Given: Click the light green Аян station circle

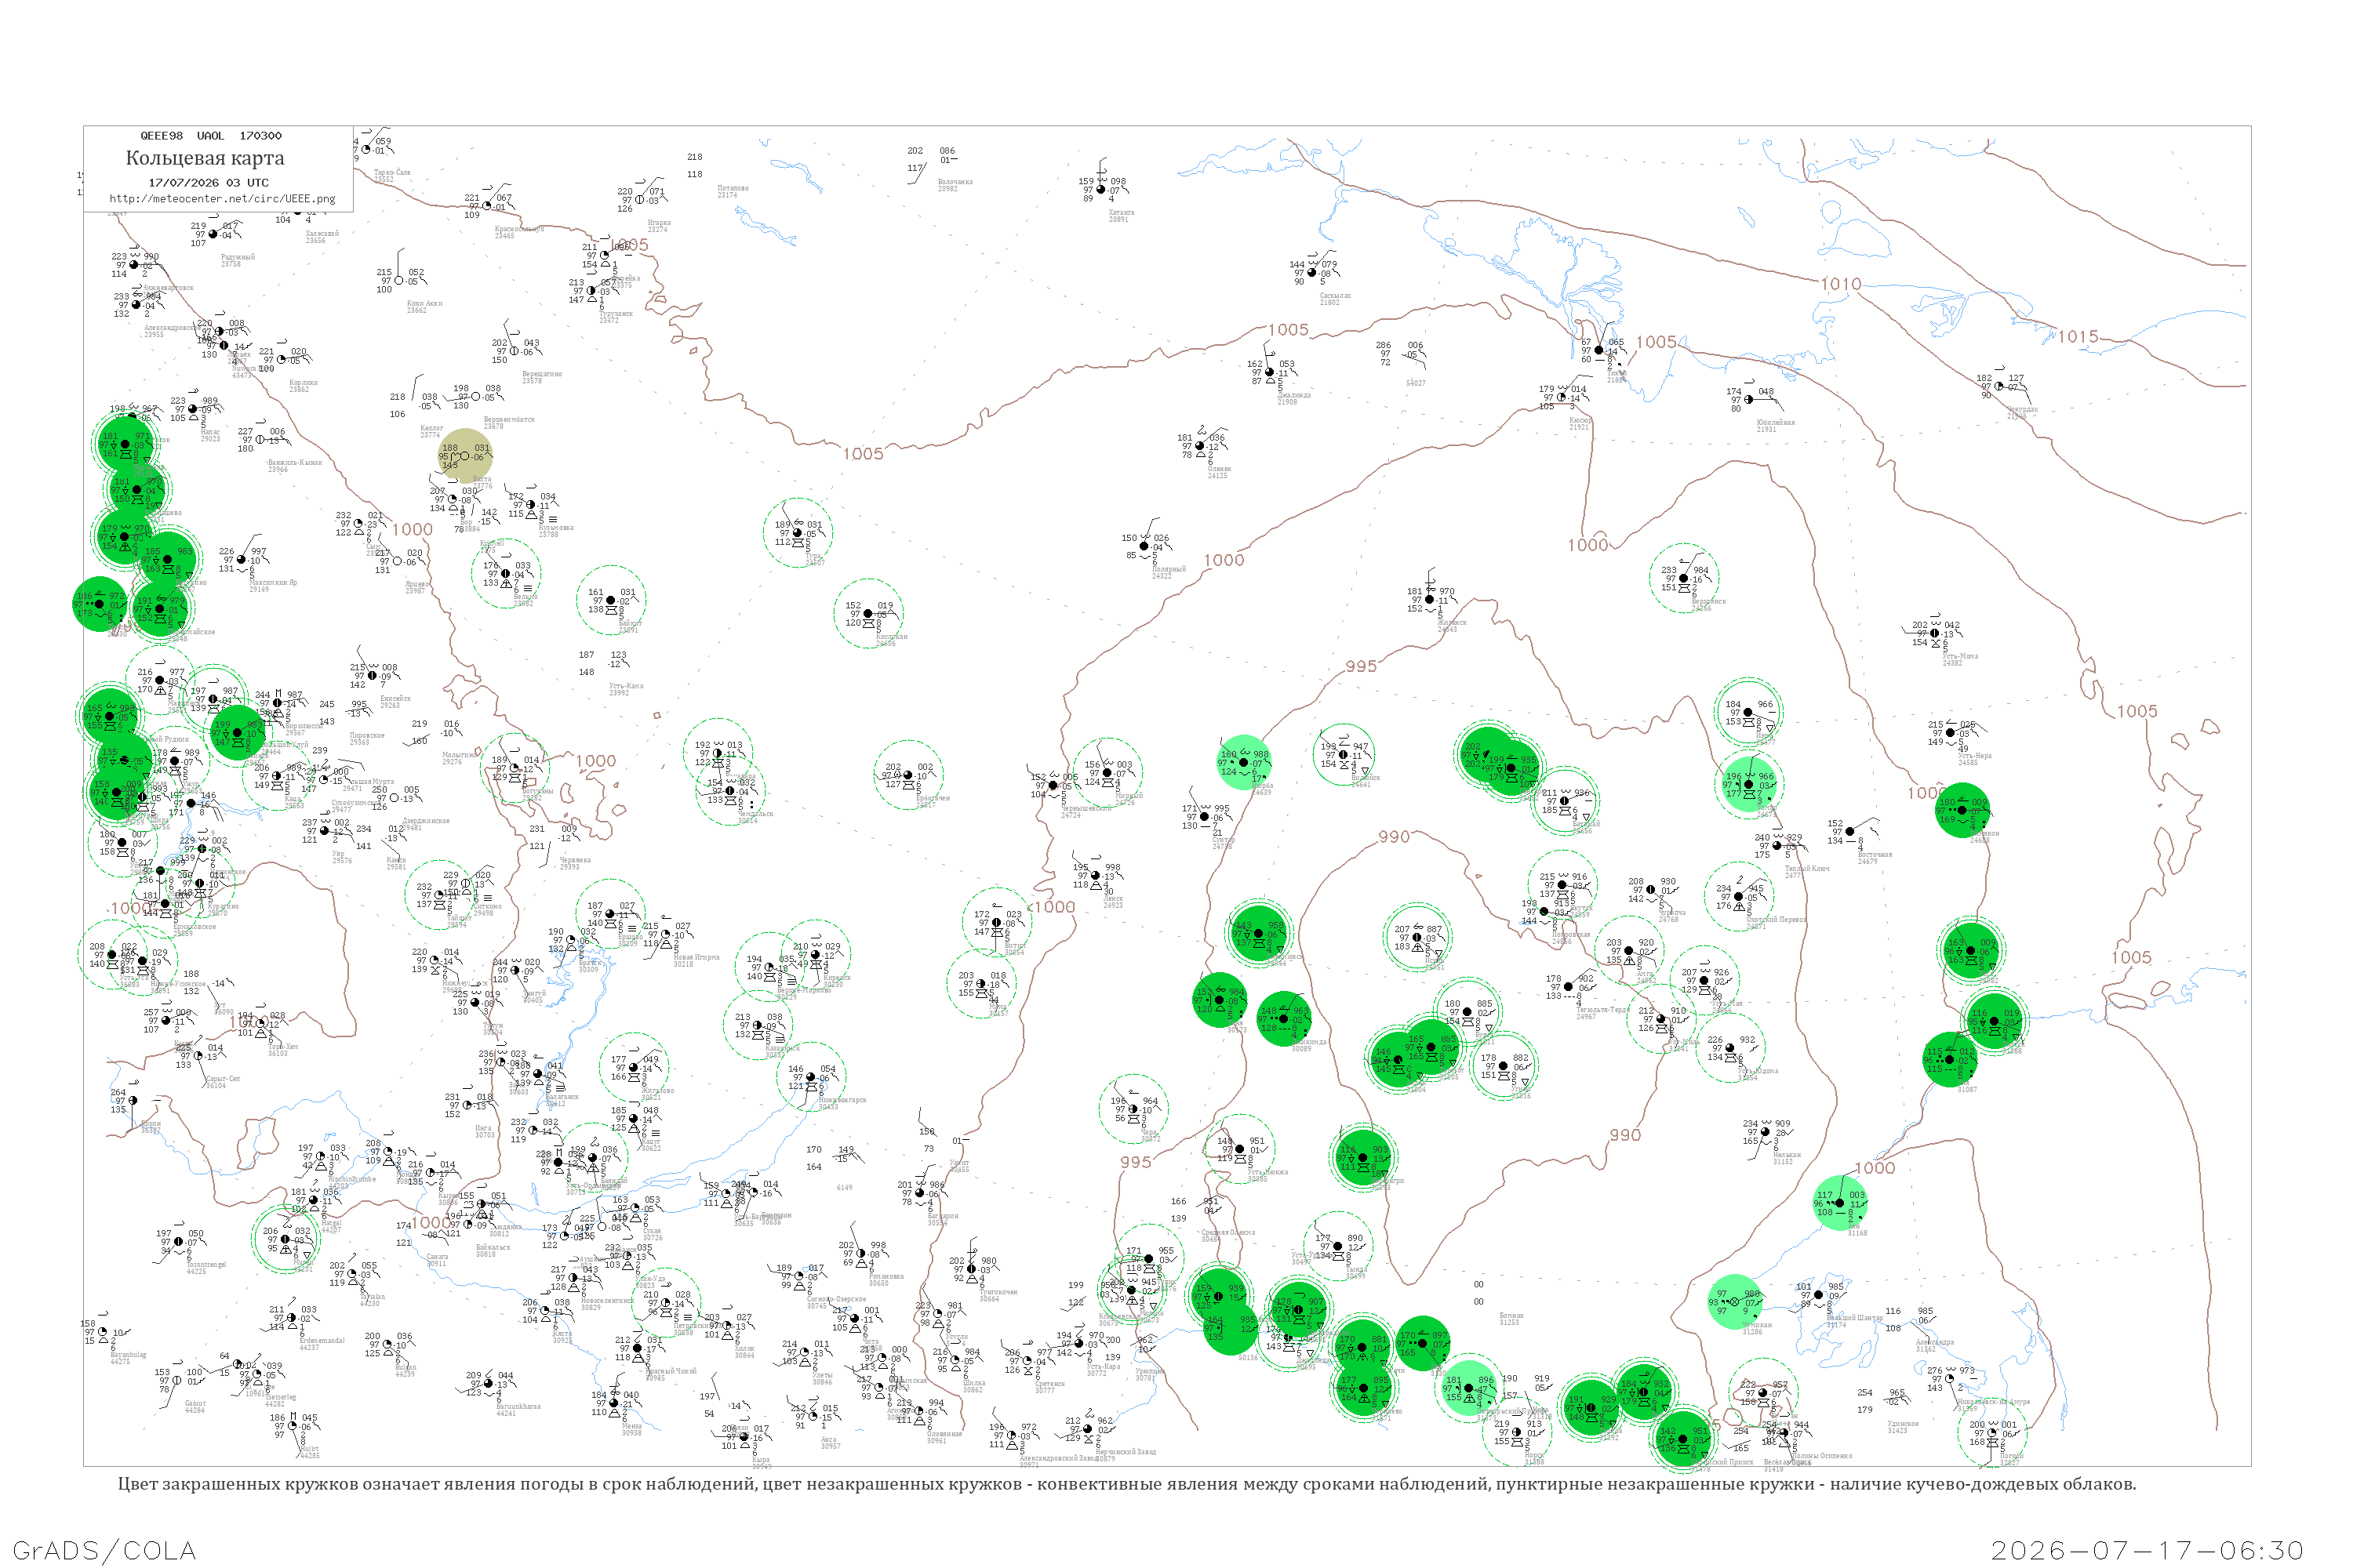Looking at the screenshot, I should point(1841,1203).
